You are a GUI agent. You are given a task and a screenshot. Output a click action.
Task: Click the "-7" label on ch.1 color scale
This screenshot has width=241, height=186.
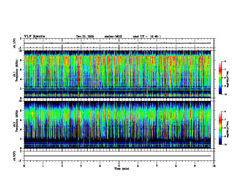(x=225, y=70)
